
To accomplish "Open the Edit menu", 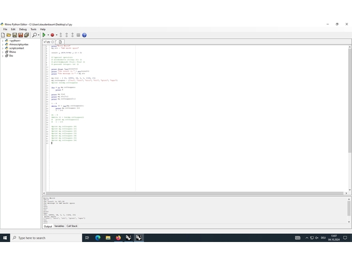I will [13, 29].
